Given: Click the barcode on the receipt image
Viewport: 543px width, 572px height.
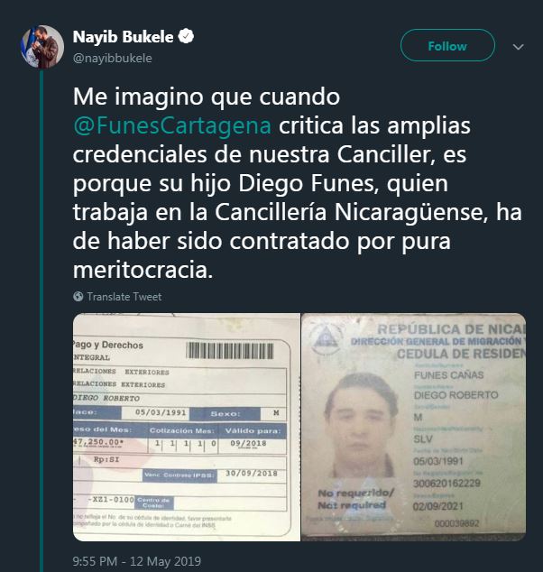Looking at the screenshot, I should click(x=230, y=351).
